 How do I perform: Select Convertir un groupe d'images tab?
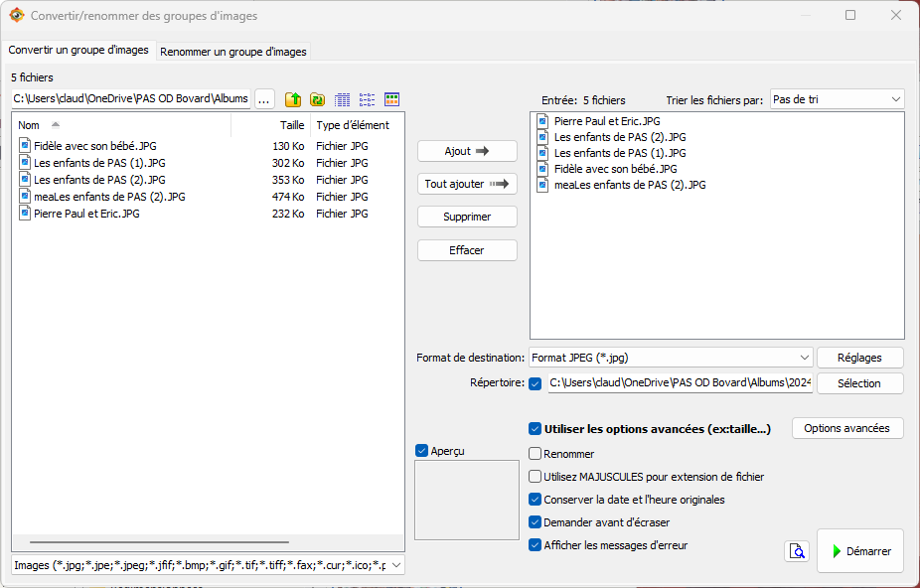pos(78,51)
